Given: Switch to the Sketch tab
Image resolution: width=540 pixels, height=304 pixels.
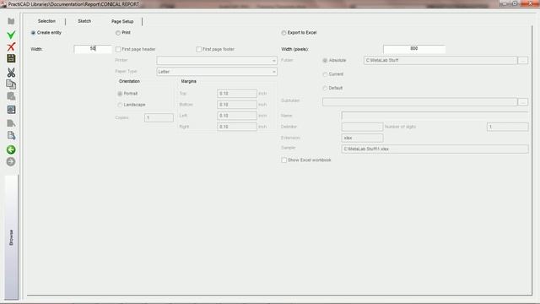Looking at the screenshot, I should (x=84, y=21).
